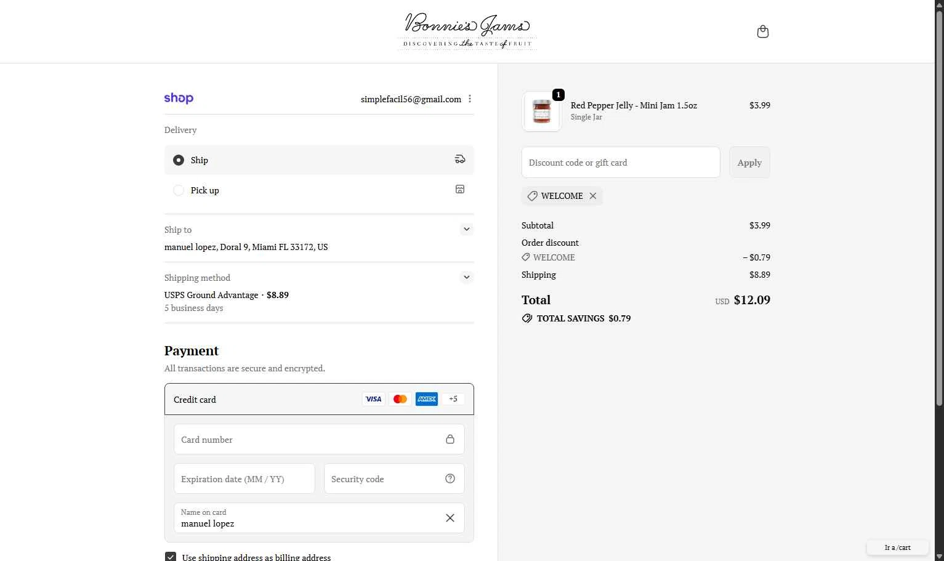Show security code help tooltip
The height and width of the screenshot is (561, 944).
coord(450,478)
